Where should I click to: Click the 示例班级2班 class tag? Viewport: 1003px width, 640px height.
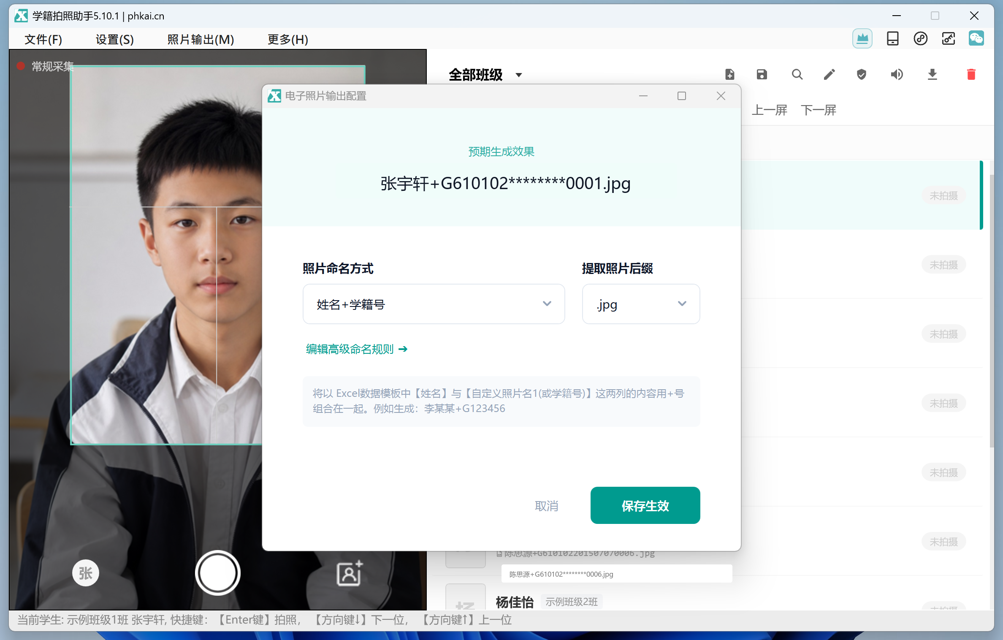click(x=571, y=601)
